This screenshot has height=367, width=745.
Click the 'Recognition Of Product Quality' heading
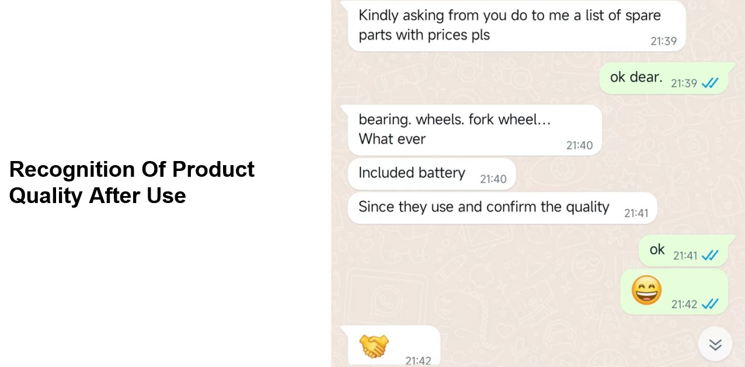132,182
